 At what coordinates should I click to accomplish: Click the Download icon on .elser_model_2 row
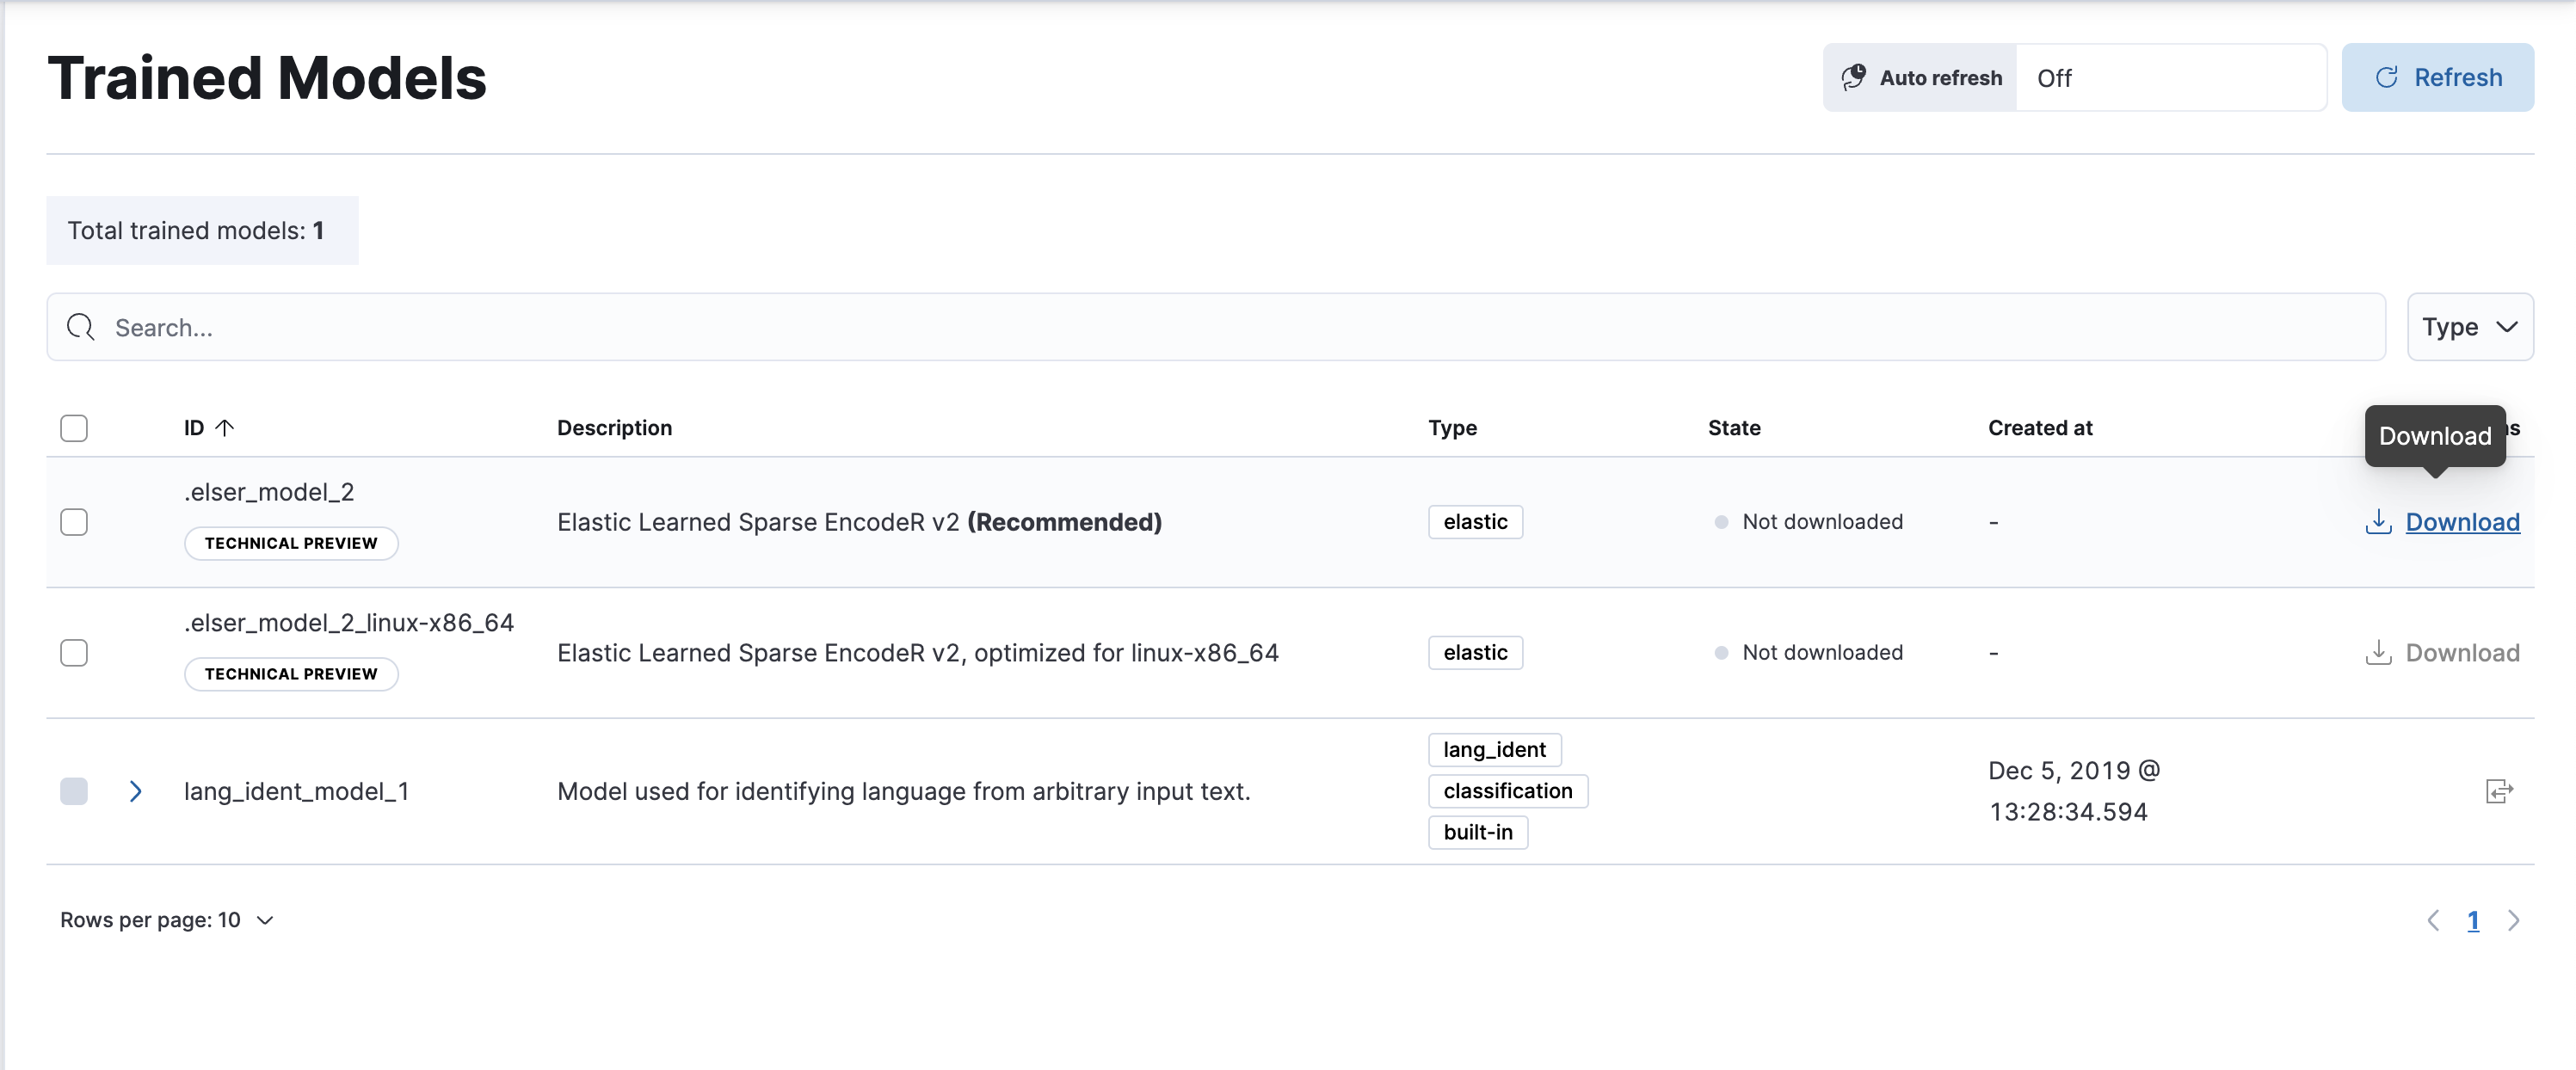(2377, 522)
